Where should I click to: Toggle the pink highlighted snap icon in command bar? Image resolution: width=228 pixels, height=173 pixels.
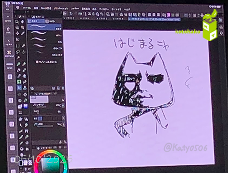[x=168, y=15]
